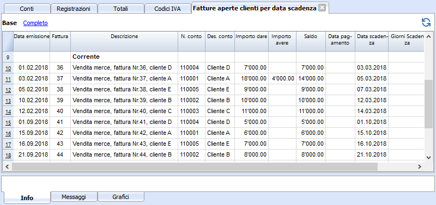Click the horizontal scrollbar thumb
This screenshot has height=205, width=436.
(195, 167)
